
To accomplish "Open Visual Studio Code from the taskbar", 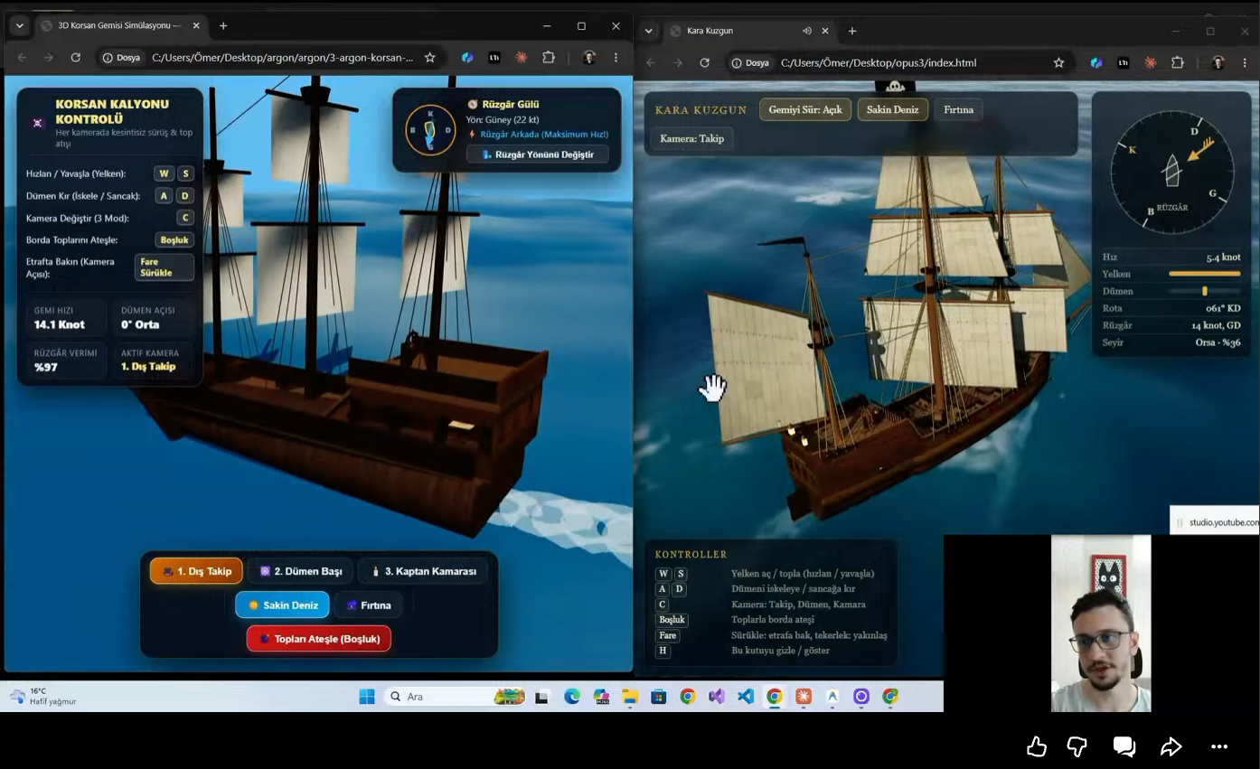I will 746,697.
